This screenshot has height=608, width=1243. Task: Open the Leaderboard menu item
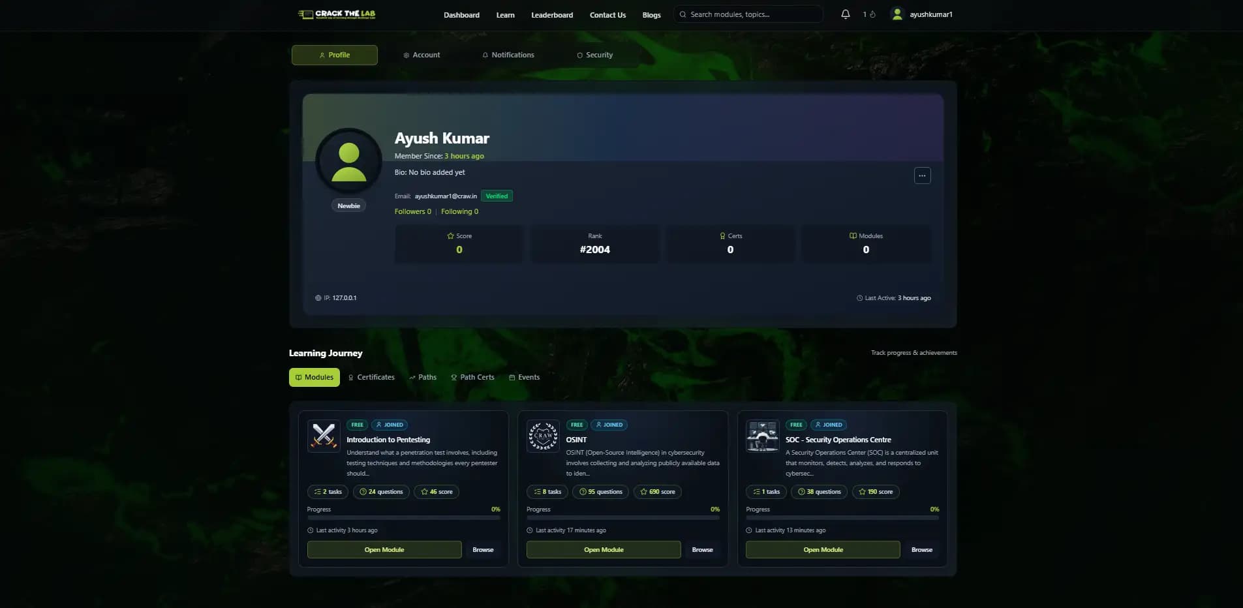point(551,14)
